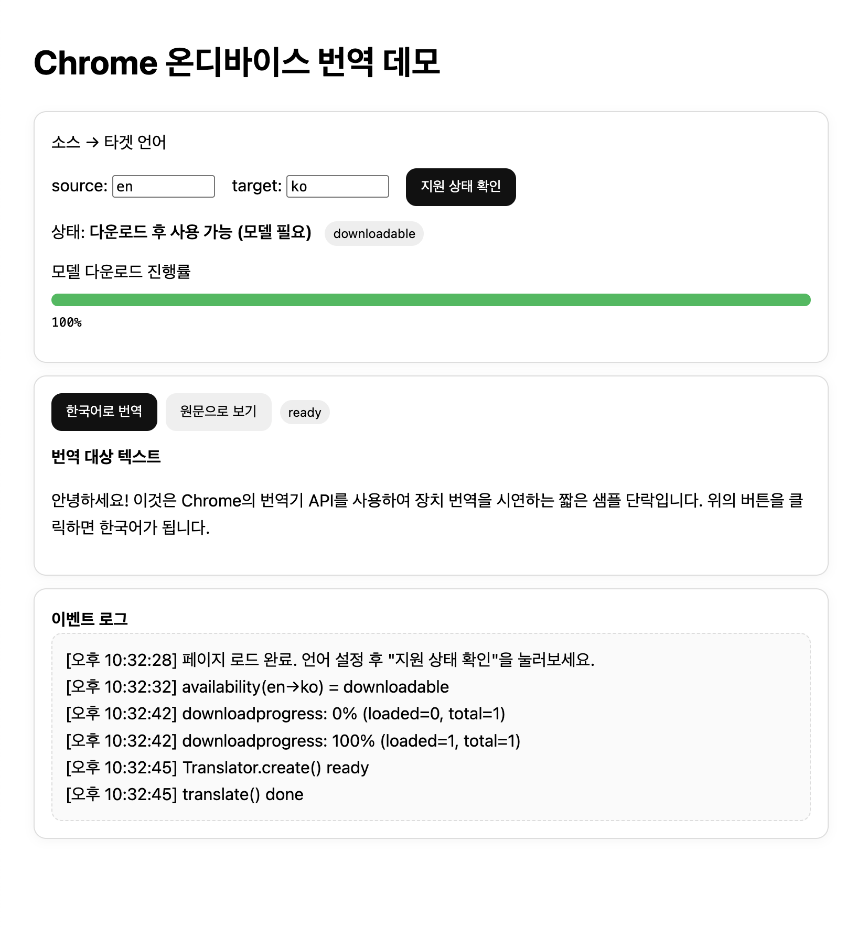Image resolution: width=857 pixels, height=927 pixels.
Task: Click the translate() done log line
Action: (185, 794)
